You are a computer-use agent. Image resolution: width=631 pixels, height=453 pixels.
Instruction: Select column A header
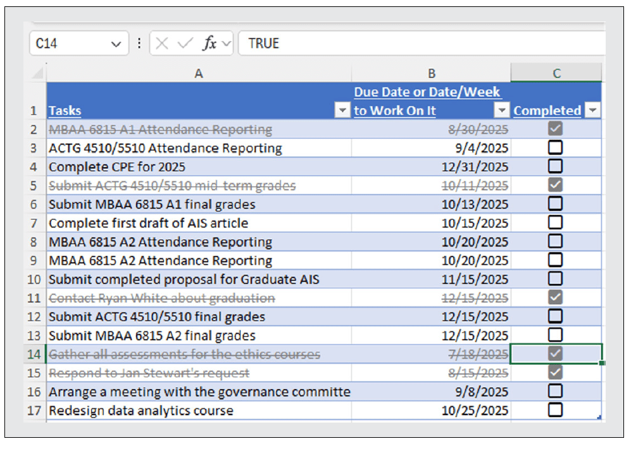(x=198, y=73)
